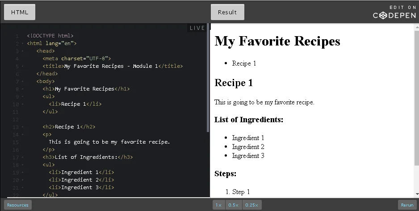Fold the li Recipe 1 line 10 arrow

click(23, 104)
